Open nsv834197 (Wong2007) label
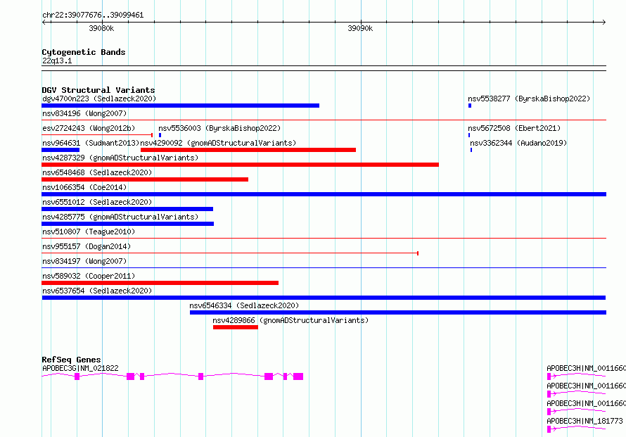This screenshot has height=437, width=626. (84, 261)
